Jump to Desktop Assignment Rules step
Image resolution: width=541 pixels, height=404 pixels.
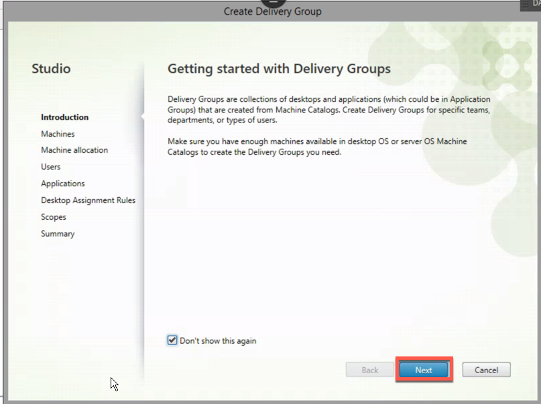(88, 200)
